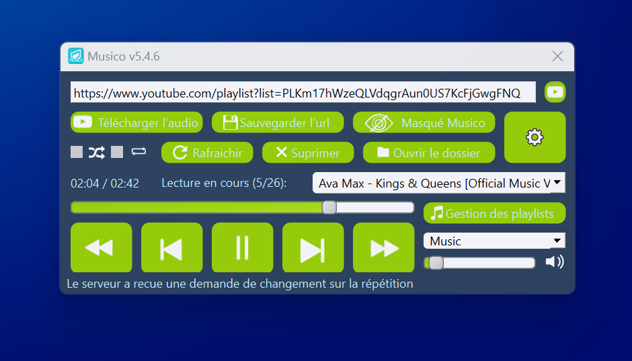Click the repeat loop icon
This screenshot has width=632, height=361.
(139, 152)
